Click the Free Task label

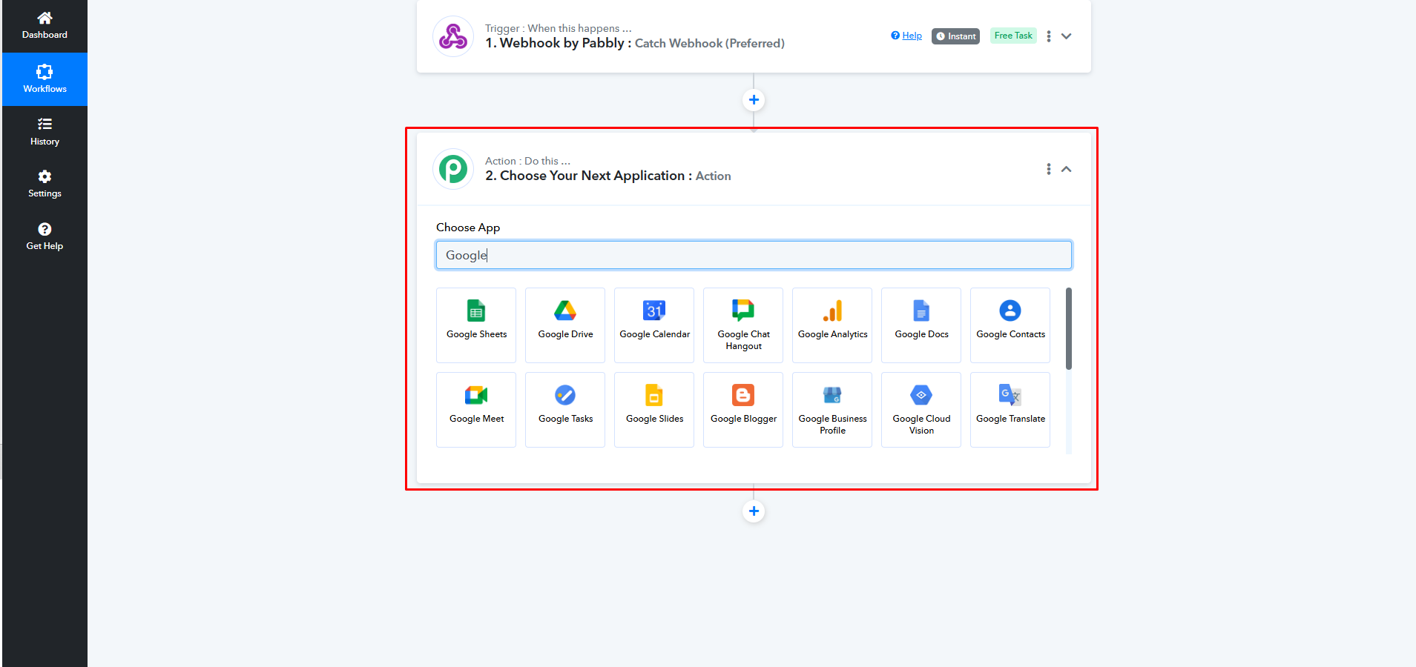click(x=1013, y=36)
